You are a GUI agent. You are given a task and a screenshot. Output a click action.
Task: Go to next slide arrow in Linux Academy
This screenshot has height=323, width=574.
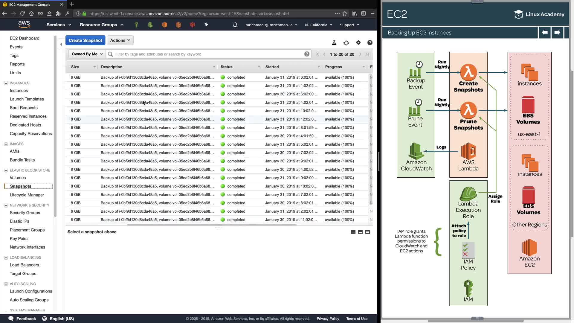pyautogui.click(x=557, y=33)
